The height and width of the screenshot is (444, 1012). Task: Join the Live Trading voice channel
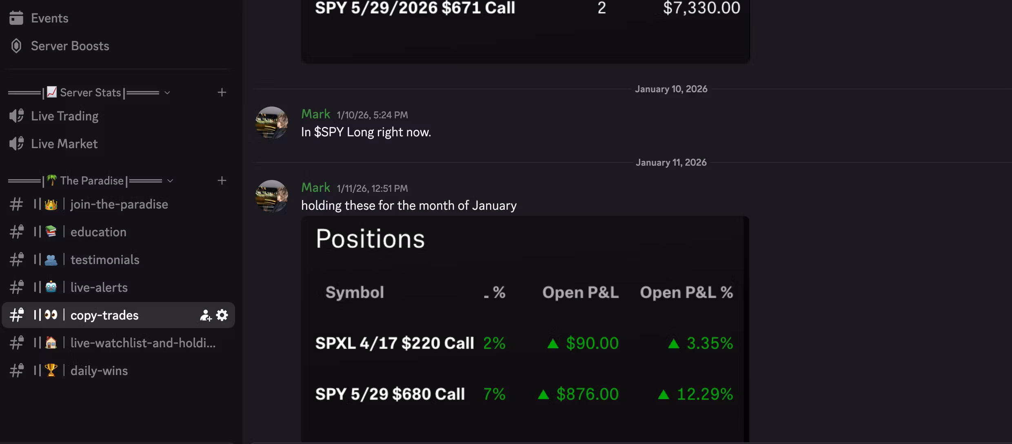coord(64,116)
